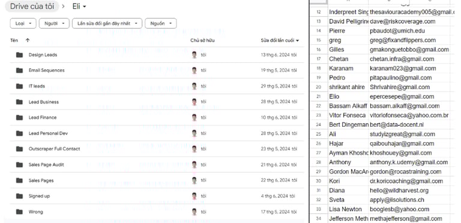Click owner avatar in Email Sequences row
The width and height of the screenshot is (461, 223).
[194, 70]
